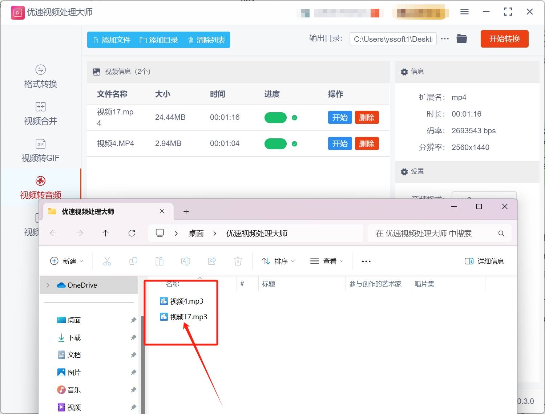Image resolution: width=545 pixels, height=414 pixels.
Task: Select the 视频转音频 tool
Action: (x=40, y=187)
